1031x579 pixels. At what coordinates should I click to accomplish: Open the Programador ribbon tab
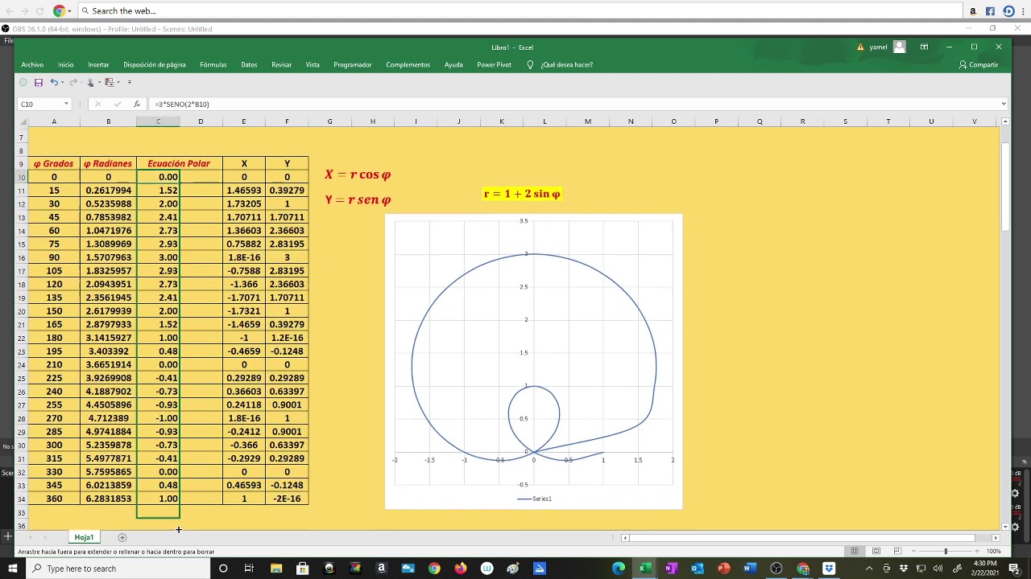(x=353, y=64)
